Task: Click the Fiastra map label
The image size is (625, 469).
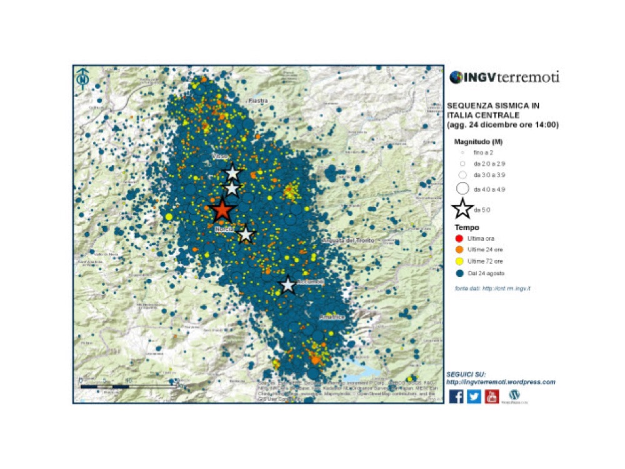Action: pos(258,101)
